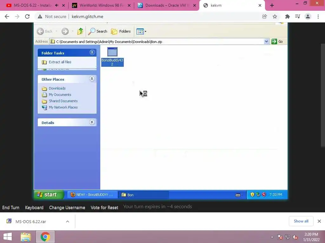Click the keyboard icon in XP taskbar
Viewport: 325px width, 243px height.
(x=238, y=195)
